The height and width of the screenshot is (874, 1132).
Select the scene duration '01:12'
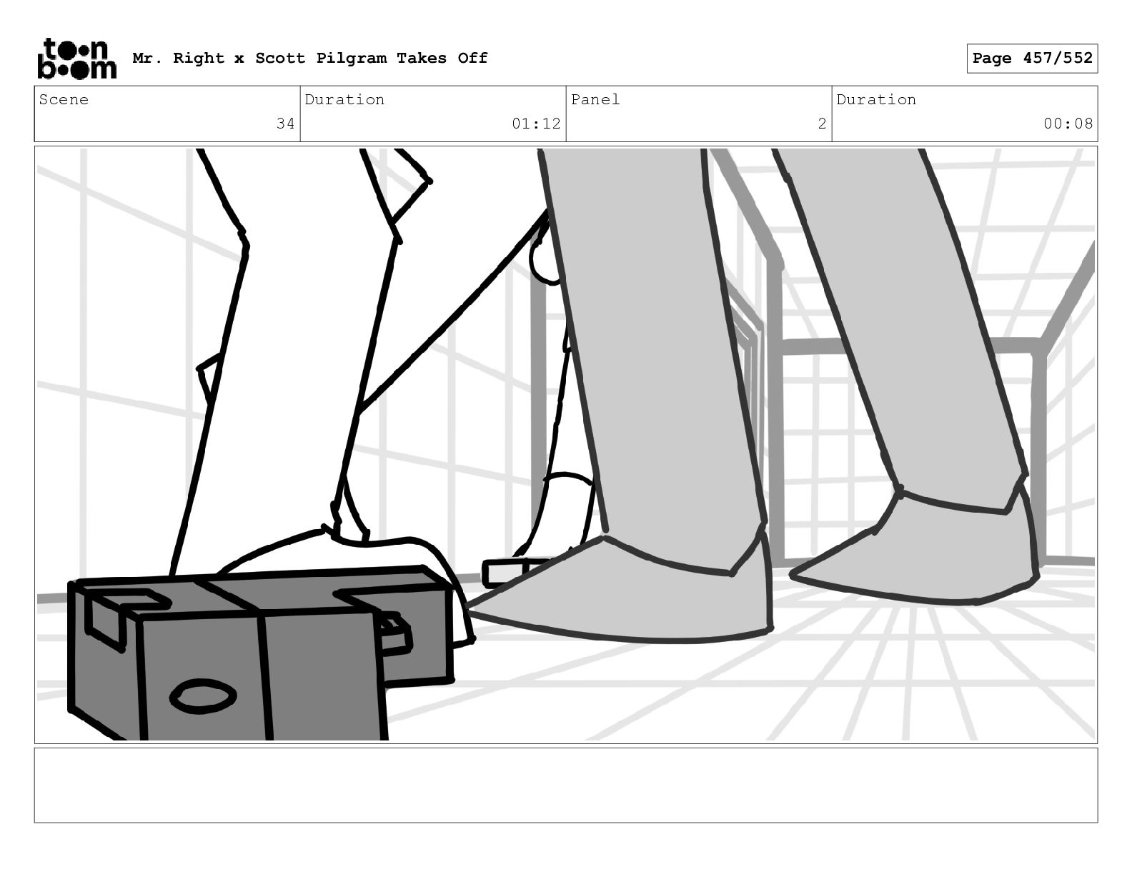(x=536, y=124)
